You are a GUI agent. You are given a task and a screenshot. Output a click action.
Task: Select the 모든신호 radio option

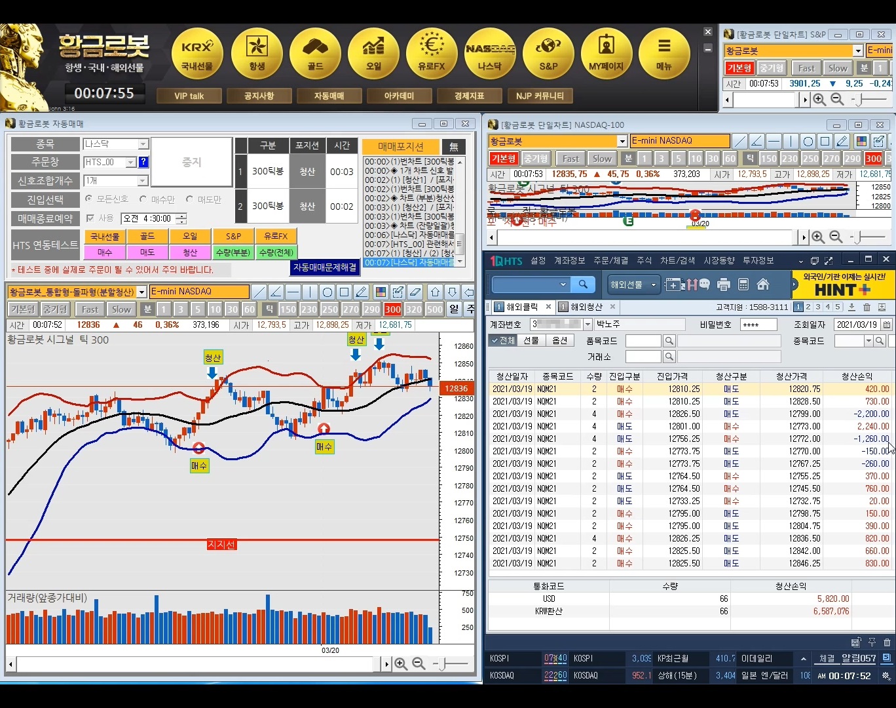click(x=89, y=199)
